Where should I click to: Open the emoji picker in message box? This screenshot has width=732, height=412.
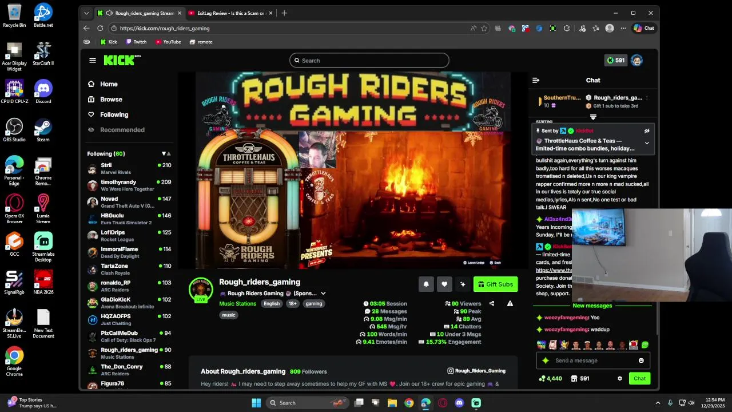click(641, 360)
